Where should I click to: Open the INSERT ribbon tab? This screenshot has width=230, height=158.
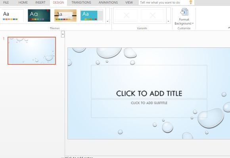coord(40,2)
